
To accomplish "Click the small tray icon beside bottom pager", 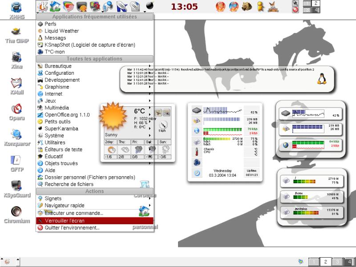I will point(301,262).
